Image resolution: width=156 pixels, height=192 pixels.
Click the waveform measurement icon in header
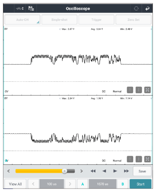[20, 9]
